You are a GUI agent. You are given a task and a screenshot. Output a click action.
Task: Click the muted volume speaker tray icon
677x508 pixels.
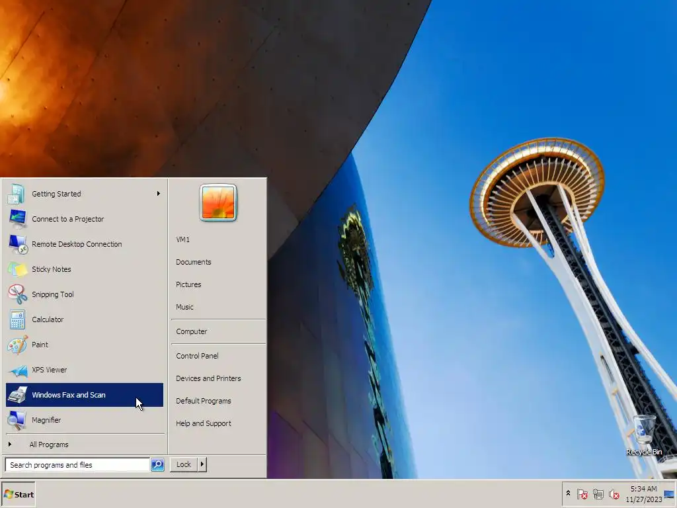tap(614, 493)
